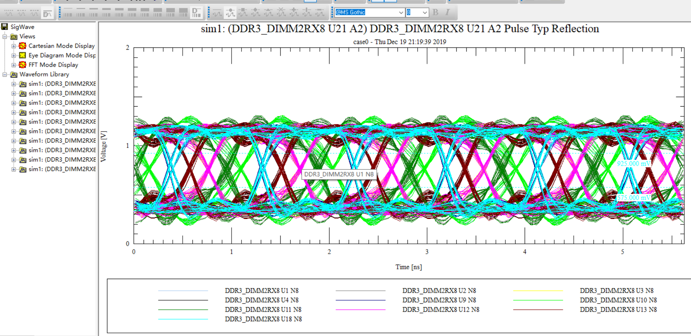Expand the last sim1 waveform entry
The image size is (691, 336).
14,169
